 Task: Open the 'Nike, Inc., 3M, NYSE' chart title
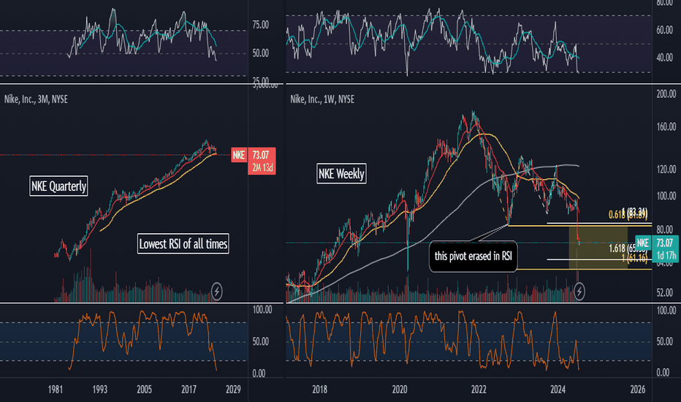(36, 99)
